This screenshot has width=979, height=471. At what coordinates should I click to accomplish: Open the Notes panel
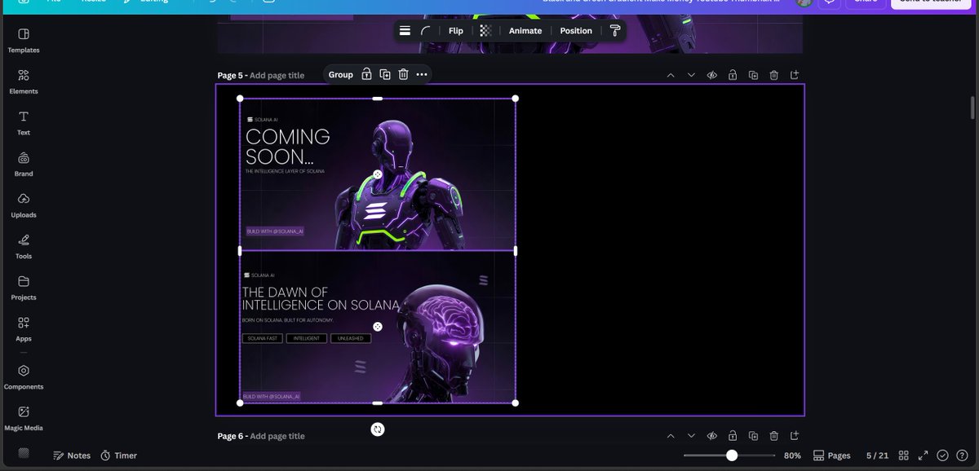[x=72, y=456]
